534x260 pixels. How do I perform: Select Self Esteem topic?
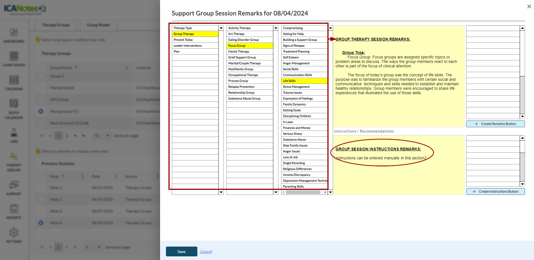[304, 57]
